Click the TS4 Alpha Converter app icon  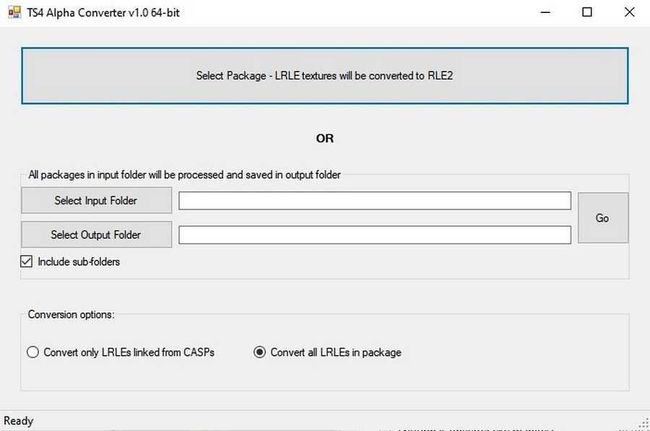(14, 12)
